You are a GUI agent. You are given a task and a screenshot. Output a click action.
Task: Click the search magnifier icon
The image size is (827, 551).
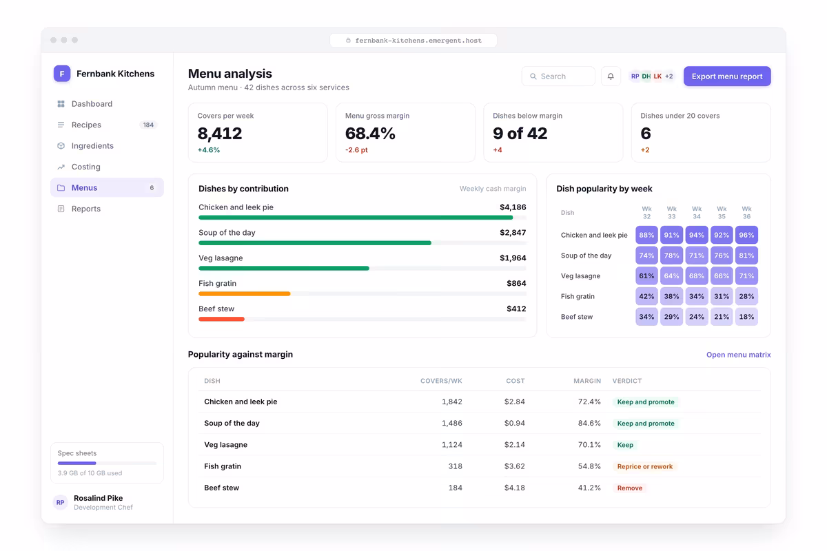point(533,76)
